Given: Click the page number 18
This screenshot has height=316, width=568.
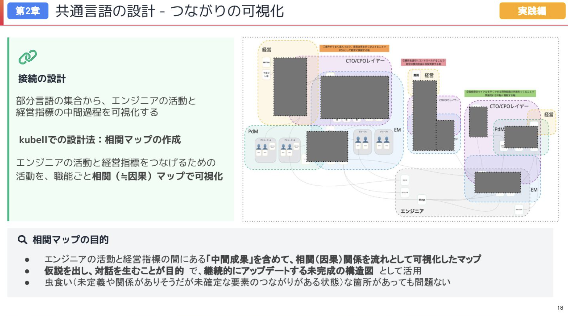Looking at the screenshot, I should point(560,308).
